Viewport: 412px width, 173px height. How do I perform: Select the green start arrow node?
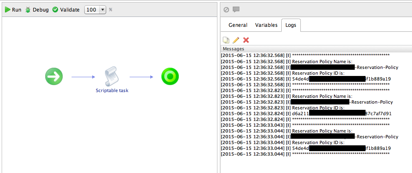coord(54,76)
